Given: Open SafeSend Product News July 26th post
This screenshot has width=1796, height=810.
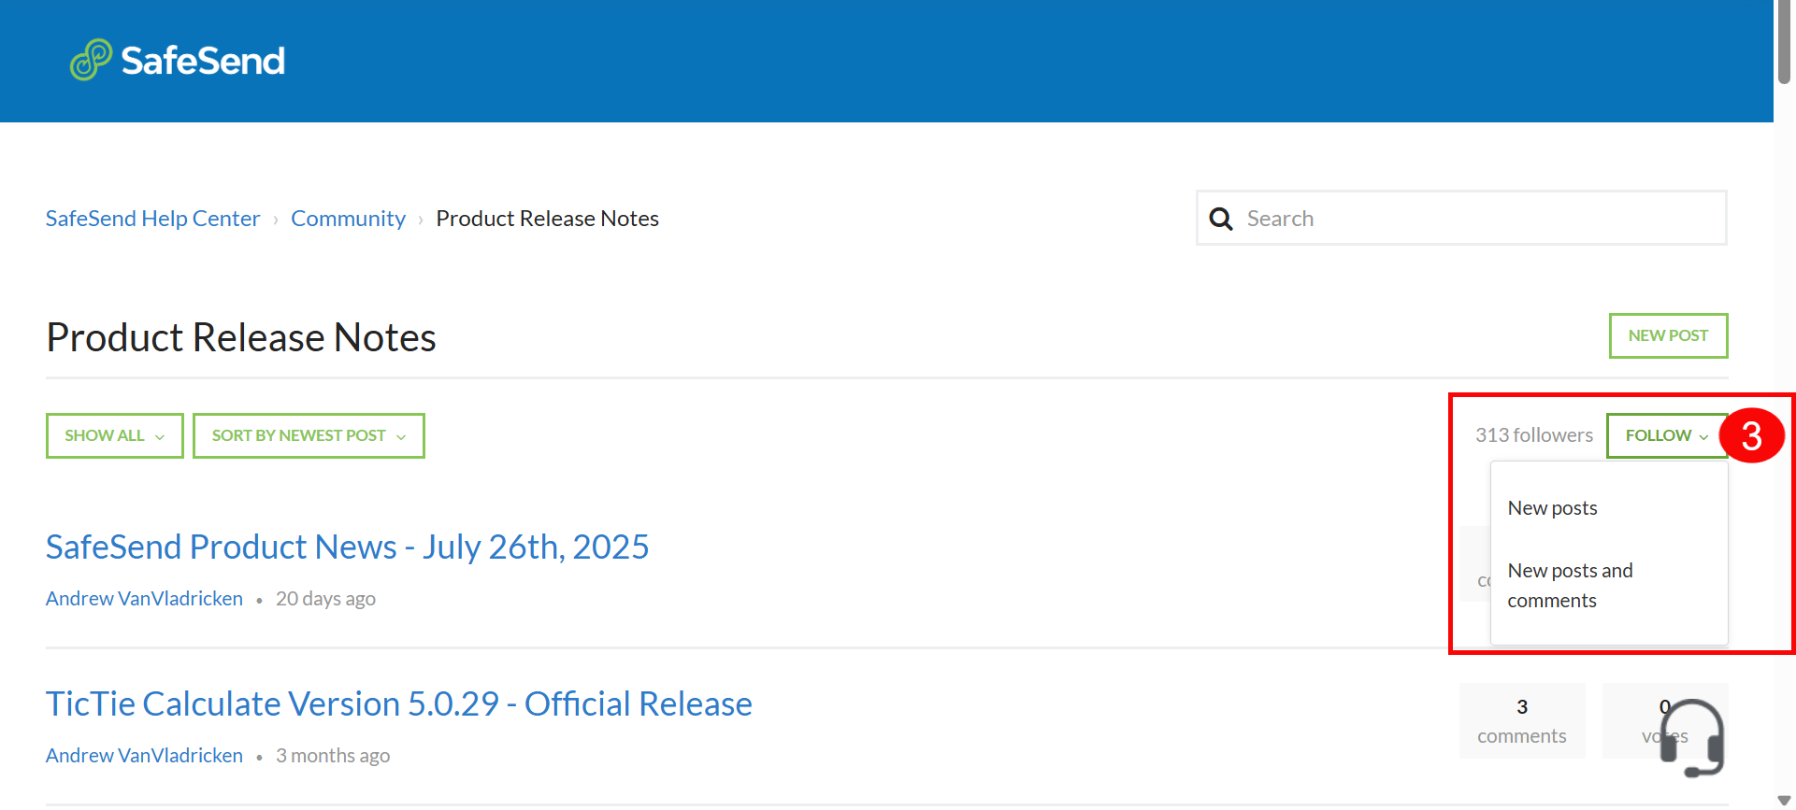Looking at the screenshot, I should pos(347,547).
